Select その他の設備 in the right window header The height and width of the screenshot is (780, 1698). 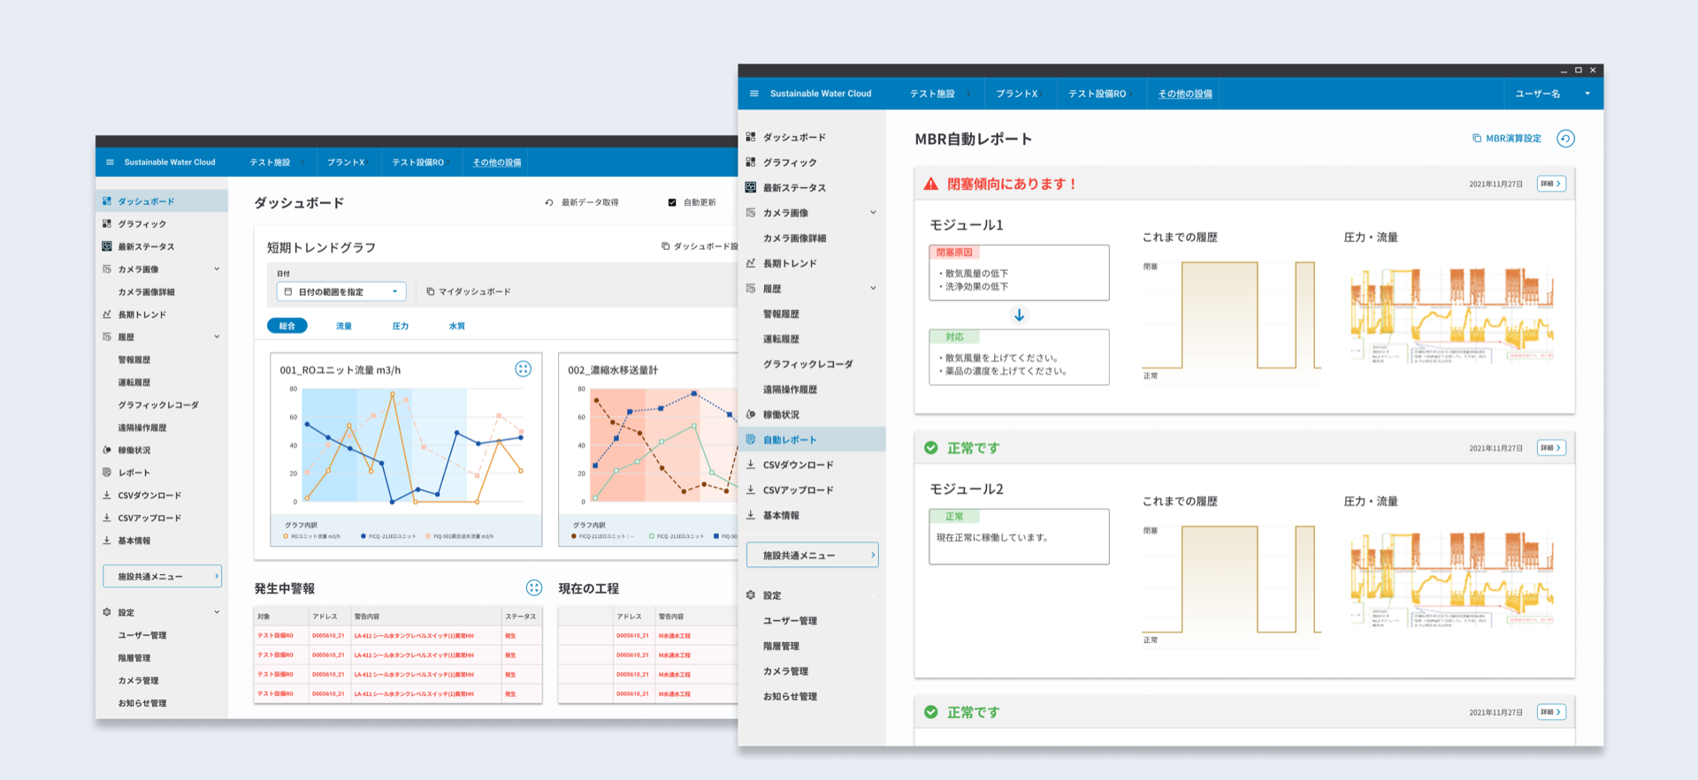[x=1185, y=94]
